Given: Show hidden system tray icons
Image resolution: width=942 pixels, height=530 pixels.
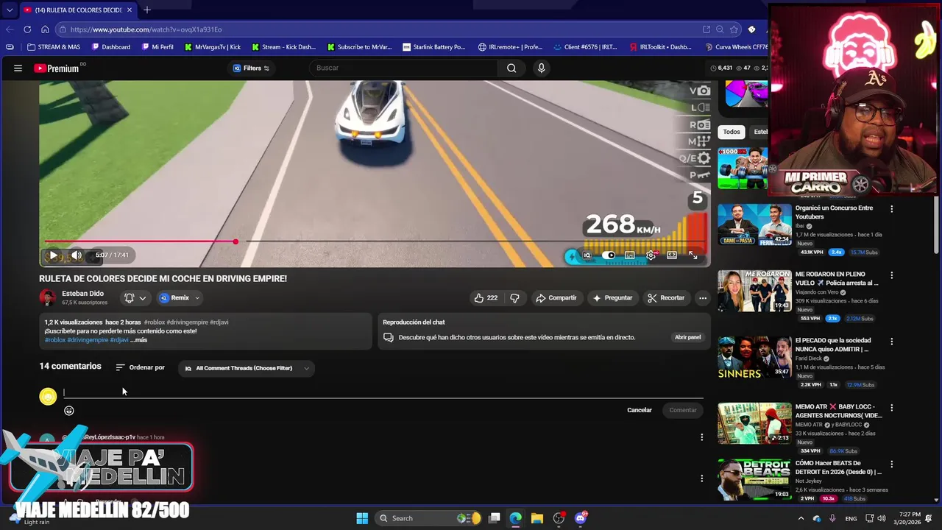Looking at the screenshot, I should [x=801, y=518].
